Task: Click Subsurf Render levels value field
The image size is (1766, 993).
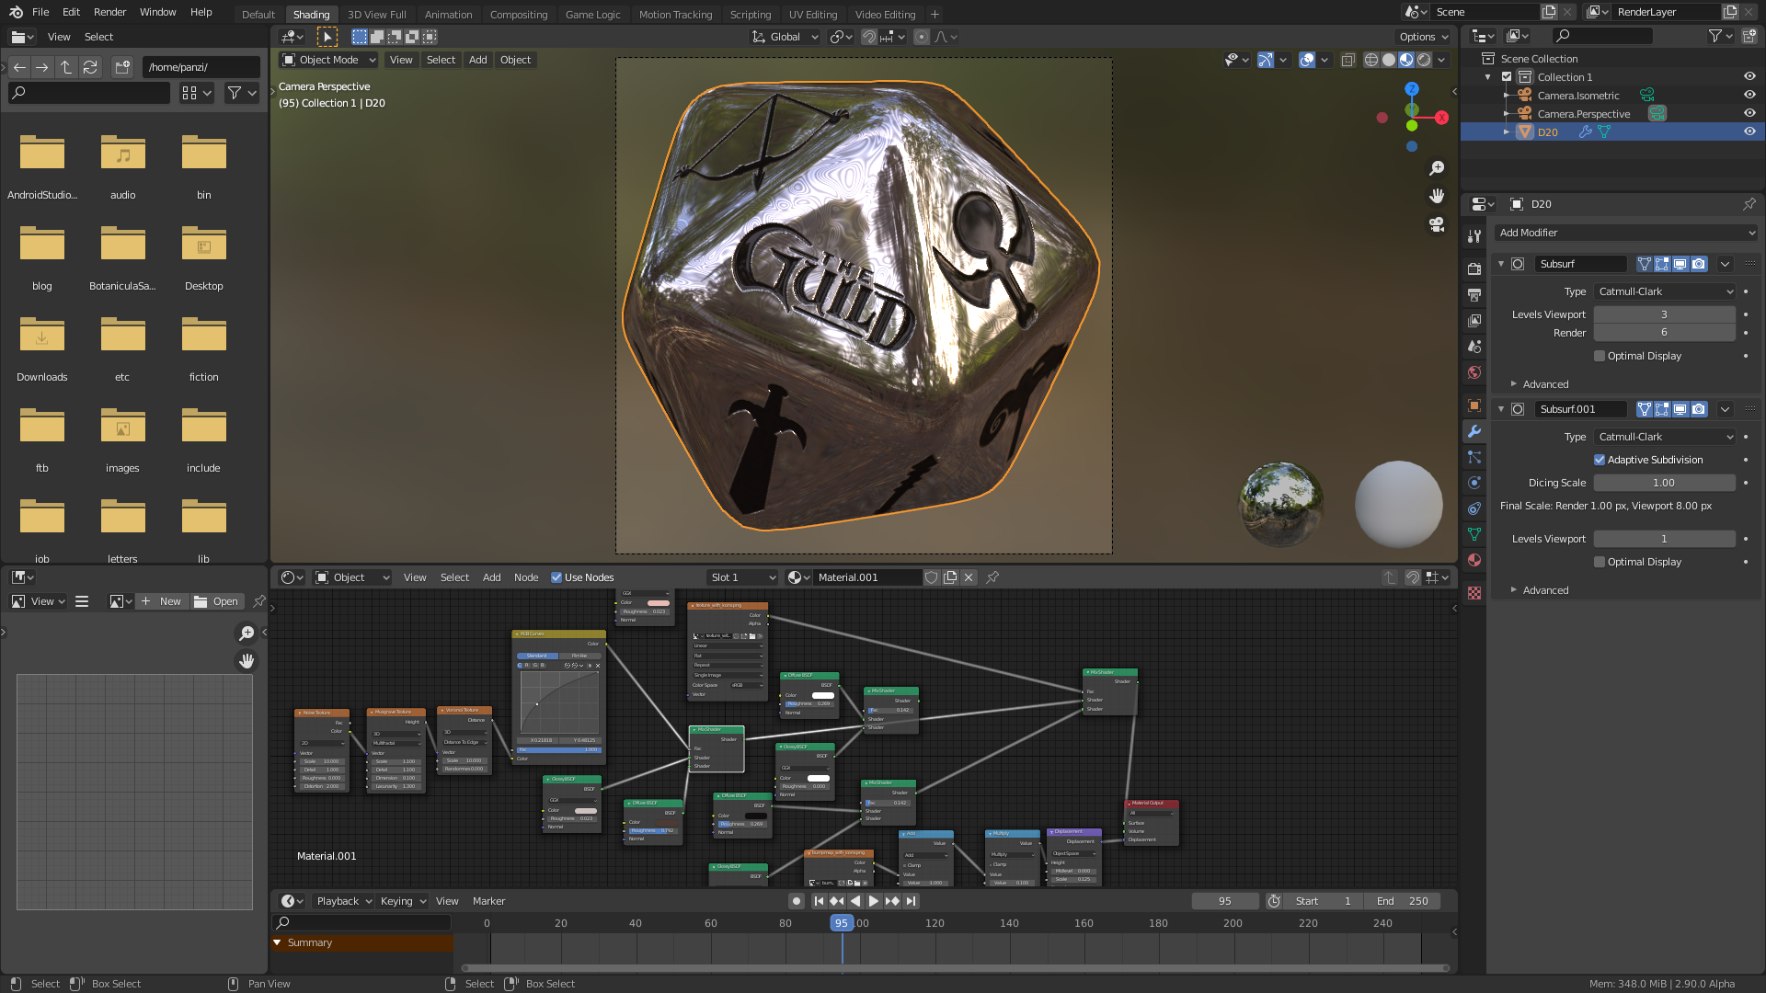Action: coord(1664,333)
